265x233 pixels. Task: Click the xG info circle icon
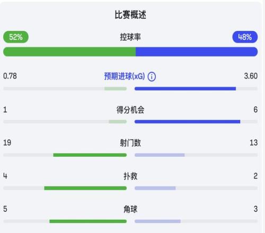tap(152, 77)
